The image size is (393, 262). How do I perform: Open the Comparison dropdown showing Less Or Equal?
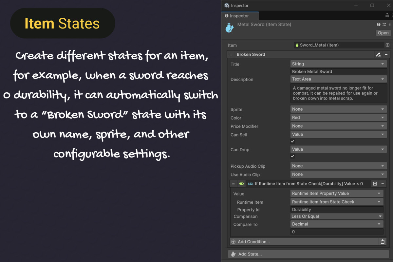[x=336, y=216]
